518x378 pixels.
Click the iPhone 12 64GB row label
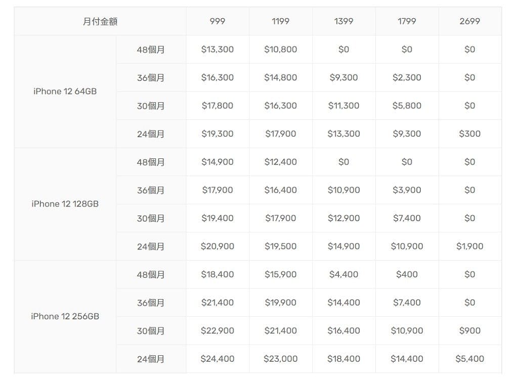pyautogui.click(x=65, y=92)
